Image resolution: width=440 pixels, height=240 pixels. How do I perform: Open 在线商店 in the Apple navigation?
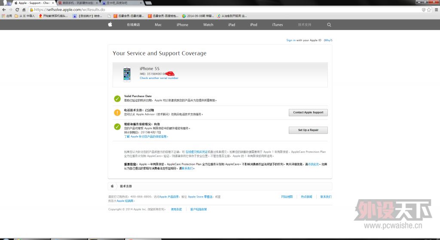coord(133,24)
